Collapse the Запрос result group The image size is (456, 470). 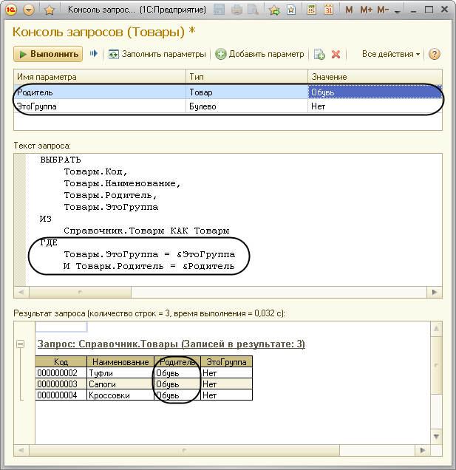21,344
